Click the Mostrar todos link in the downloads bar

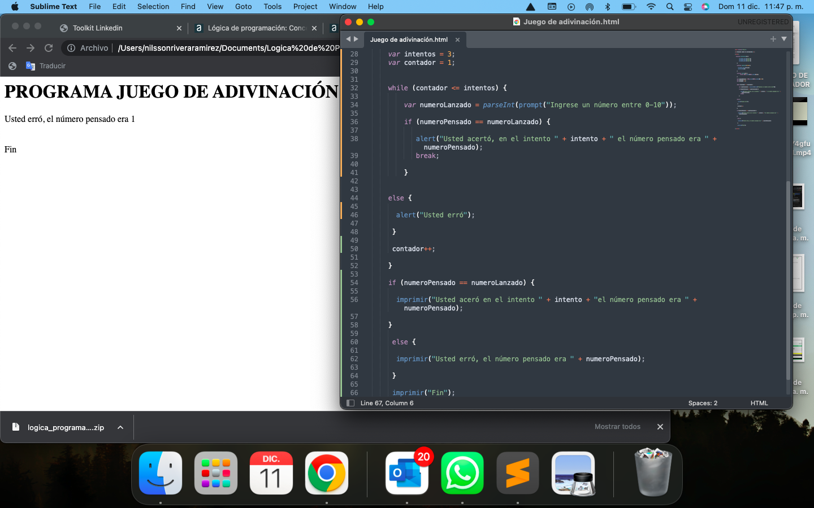[x=617, y=427]
